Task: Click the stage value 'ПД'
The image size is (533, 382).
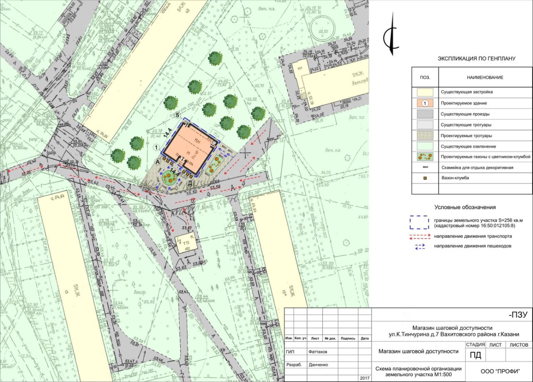Action: coord(476,355)
